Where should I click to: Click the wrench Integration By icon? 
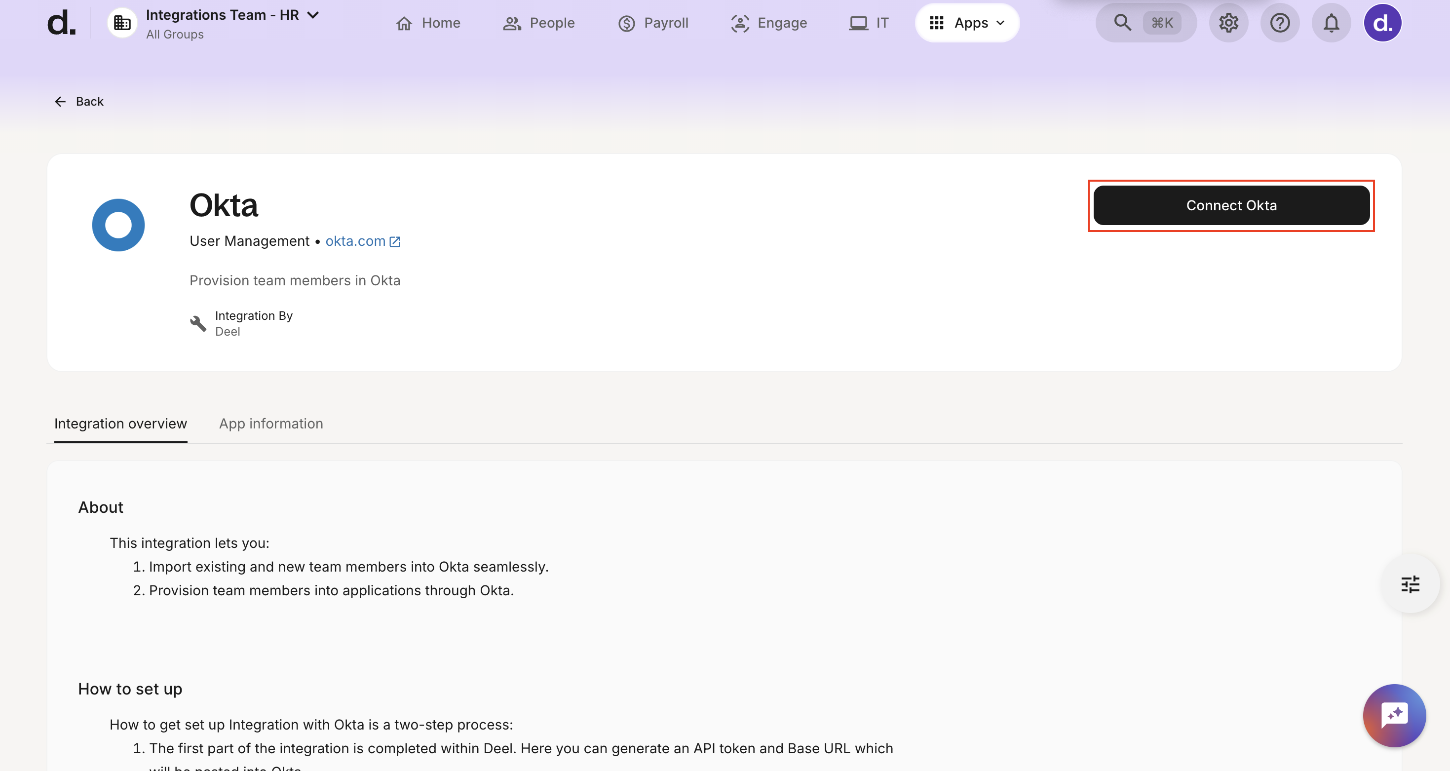tap(198, 323)
